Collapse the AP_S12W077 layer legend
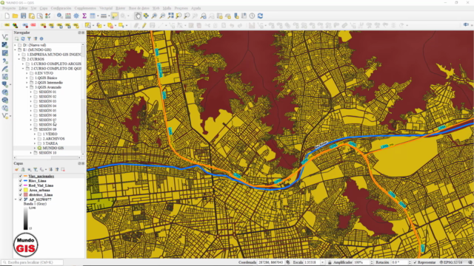 point(16,199)
